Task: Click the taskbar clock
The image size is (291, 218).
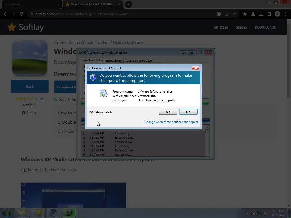Action: click(x=278, y=213)
